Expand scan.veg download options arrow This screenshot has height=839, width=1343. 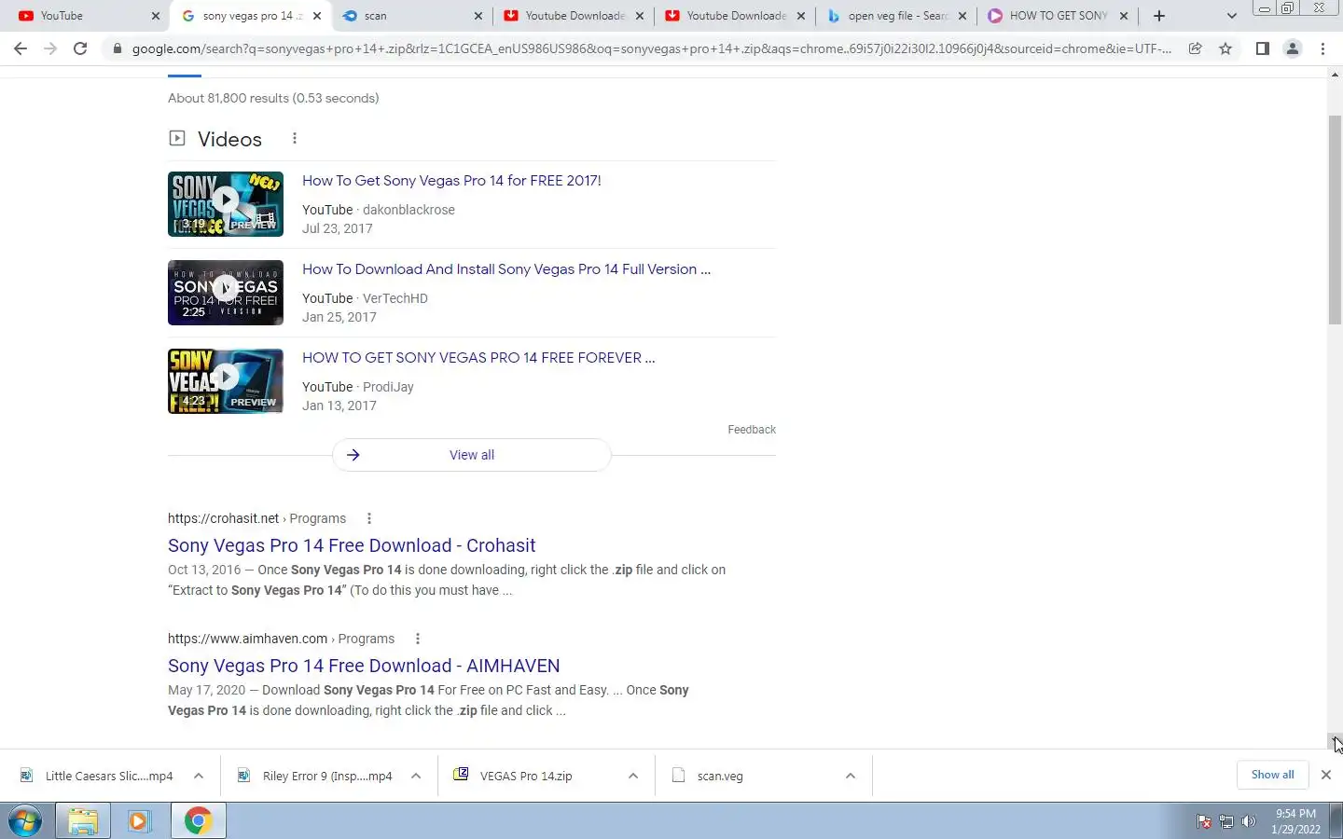coord(851,776)
